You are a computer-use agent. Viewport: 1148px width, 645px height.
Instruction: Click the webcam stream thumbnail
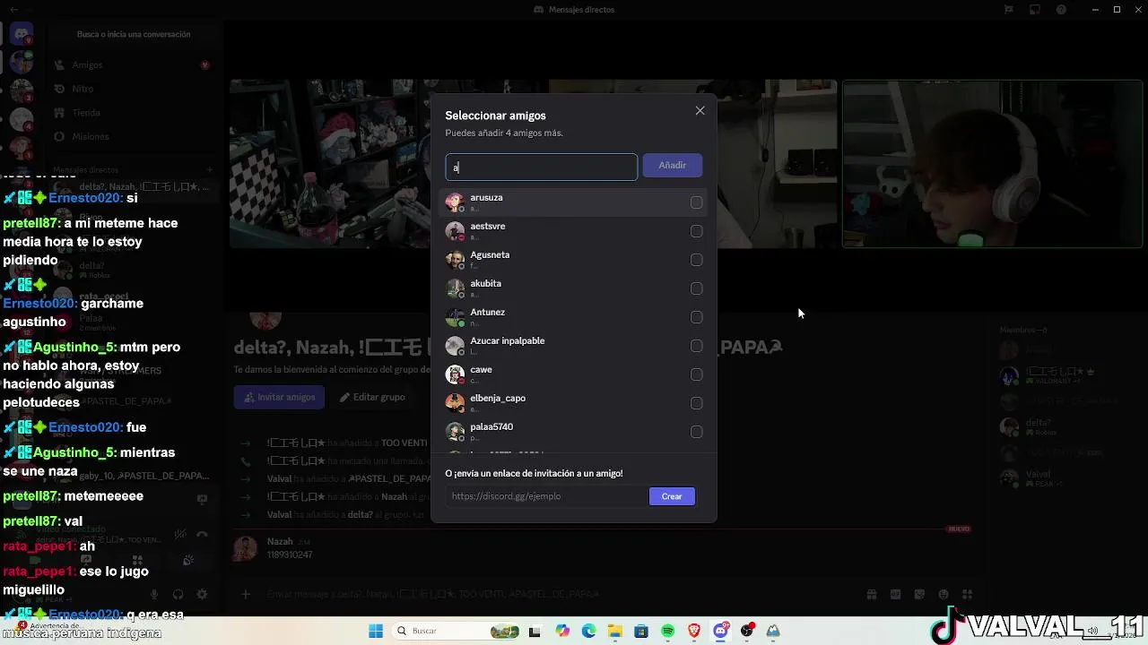click(x=993, y=164)
